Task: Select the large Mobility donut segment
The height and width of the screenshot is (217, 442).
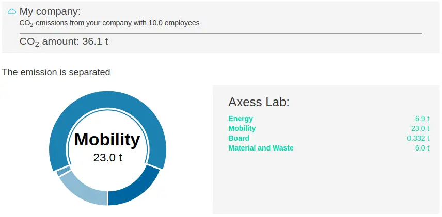Action: (108, 99)
